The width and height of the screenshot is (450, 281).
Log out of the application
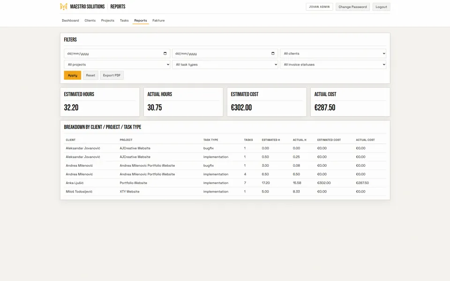point(381,7)
